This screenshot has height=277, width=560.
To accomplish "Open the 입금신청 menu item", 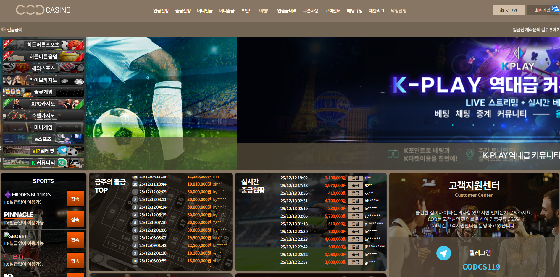I will coord(161,11).
